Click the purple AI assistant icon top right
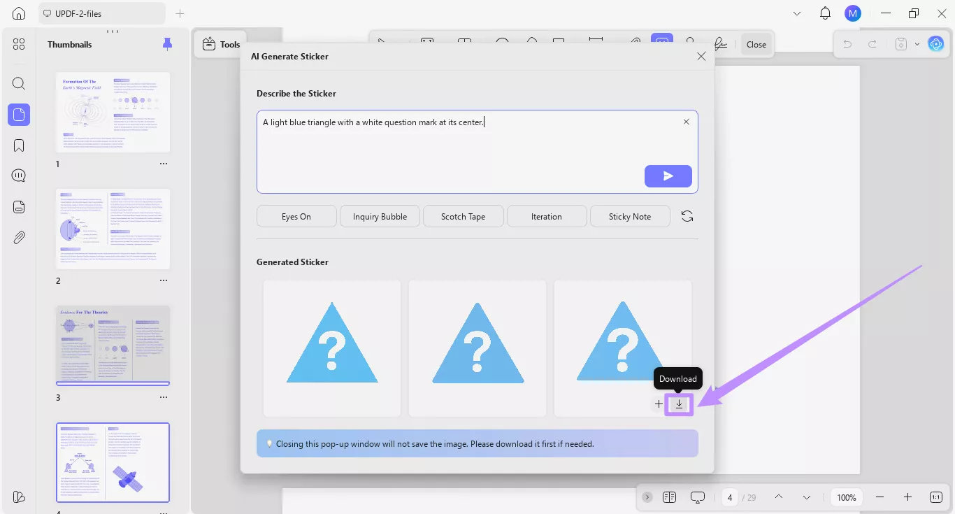 point(935,43)
